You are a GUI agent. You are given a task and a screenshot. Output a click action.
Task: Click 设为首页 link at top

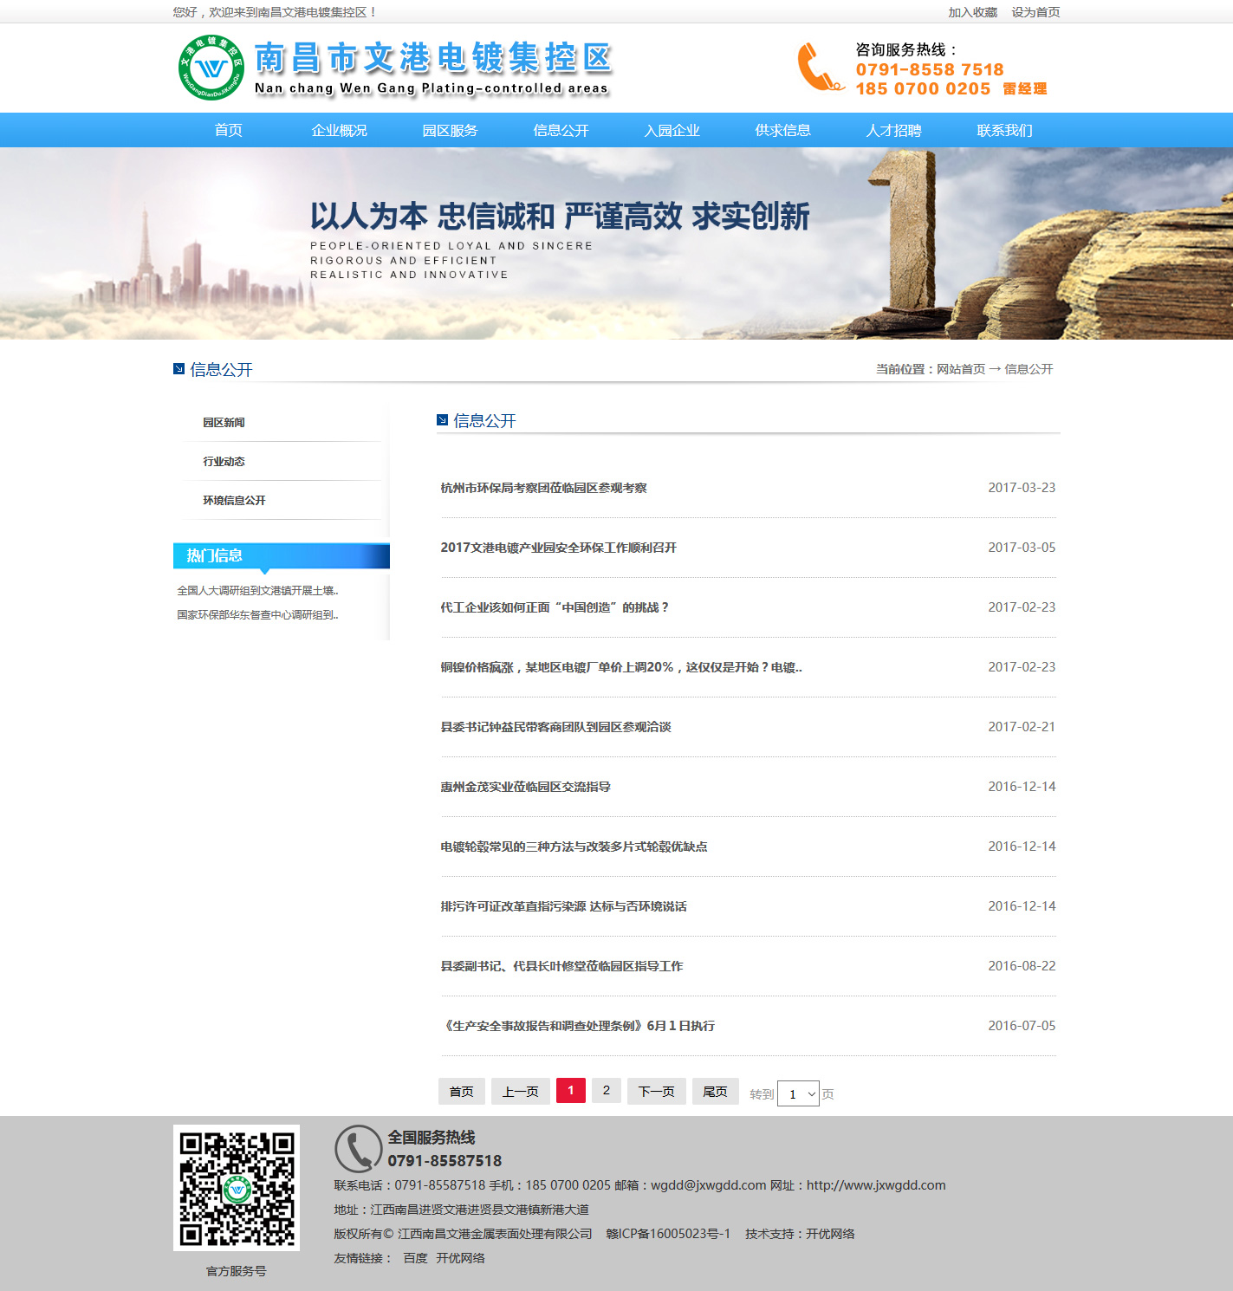[1035, 12]
